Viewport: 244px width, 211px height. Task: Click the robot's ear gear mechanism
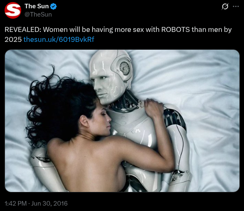point(124,68)
